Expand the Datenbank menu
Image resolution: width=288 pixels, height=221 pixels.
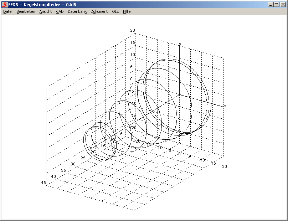click(77, 11)
